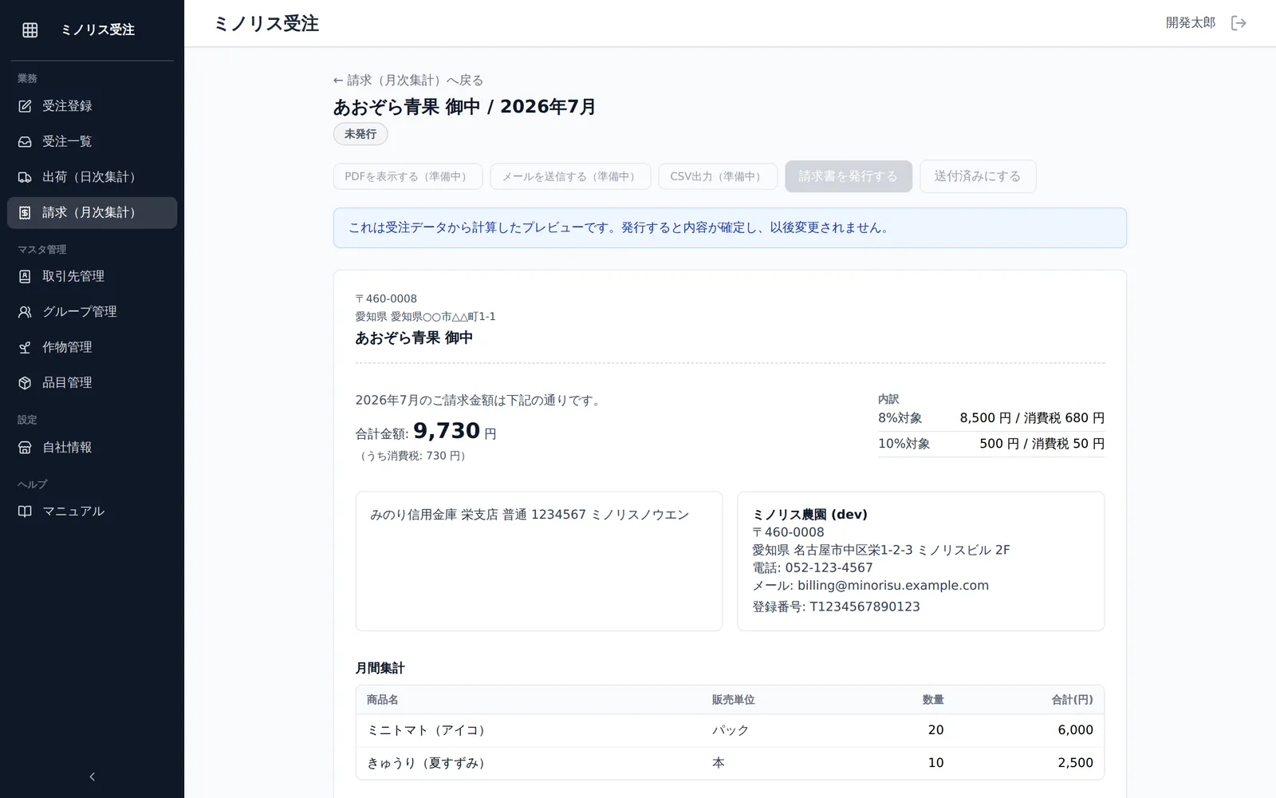Click the 出荷（日次集計）truck icon
1276x798 pixels.
click(x=25, y=177)
